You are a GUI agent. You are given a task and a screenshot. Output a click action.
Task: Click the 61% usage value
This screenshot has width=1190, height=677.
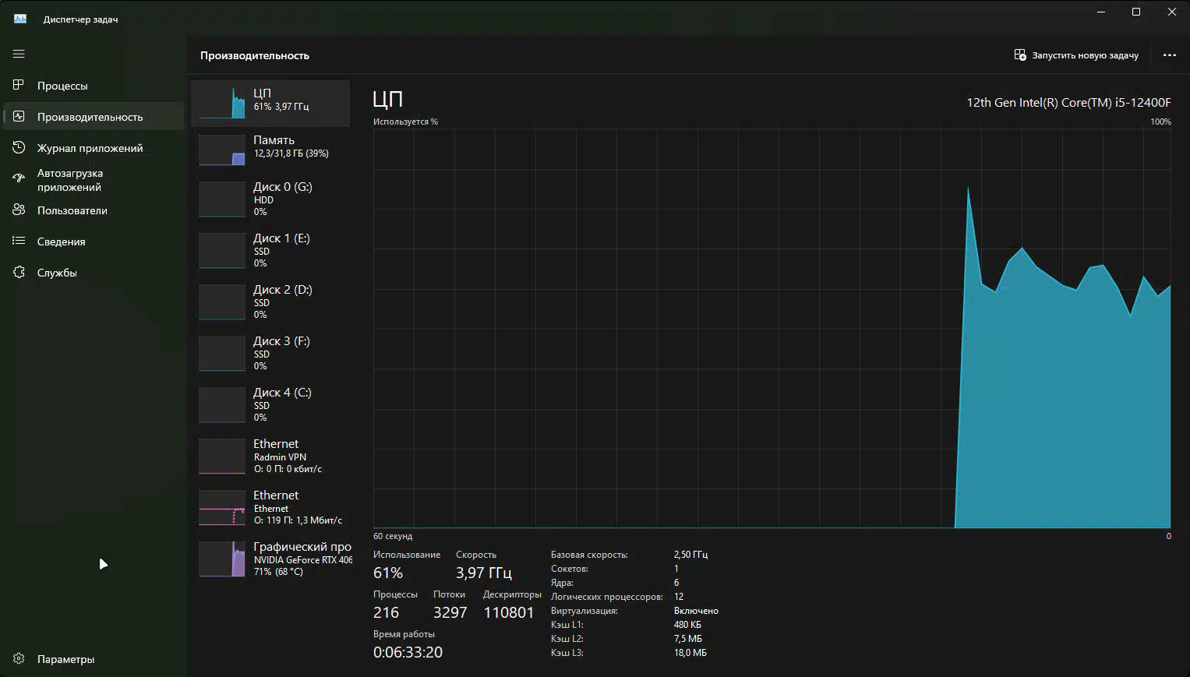tap(388, 573)
